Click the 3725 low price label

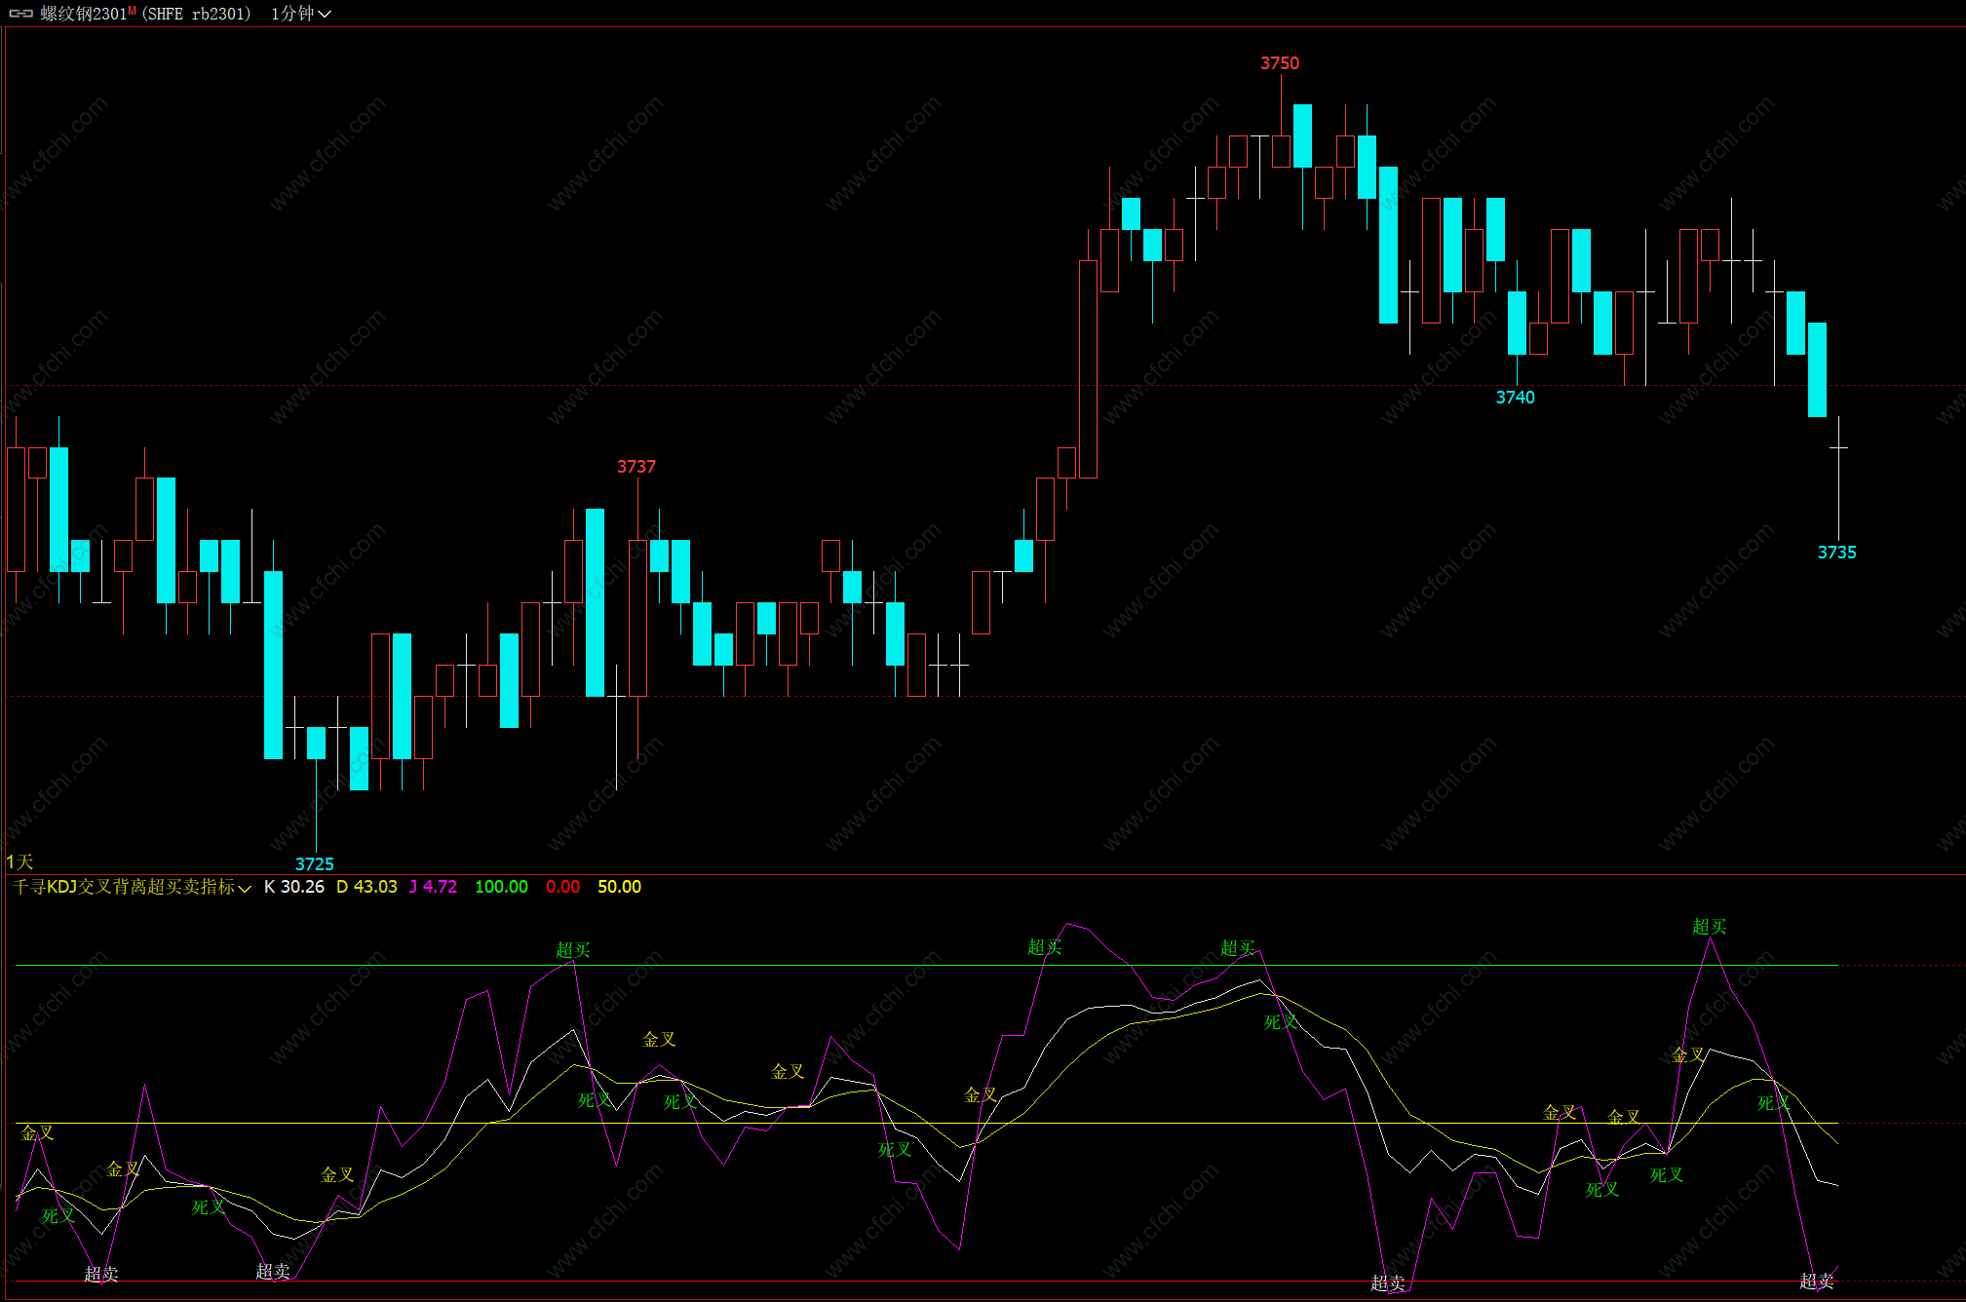[314, 864]
